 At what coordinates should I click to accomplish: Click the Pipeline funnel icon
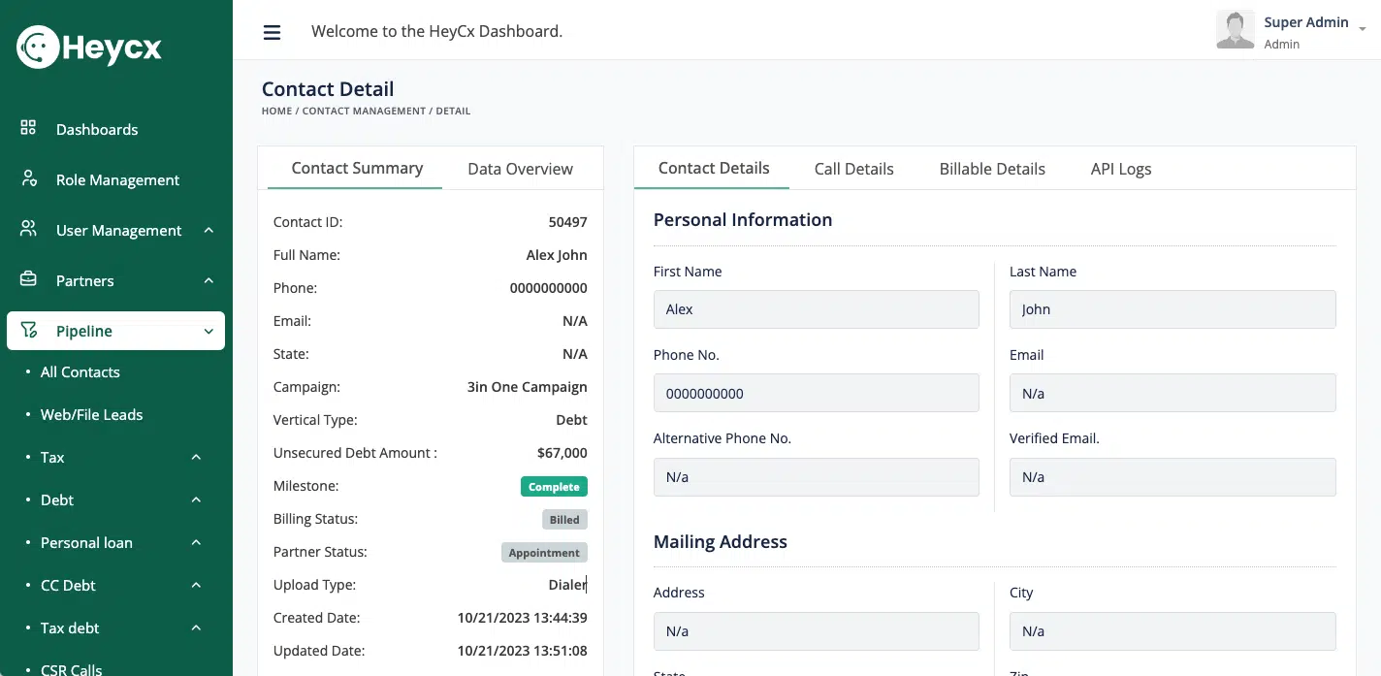coord(28,331)
